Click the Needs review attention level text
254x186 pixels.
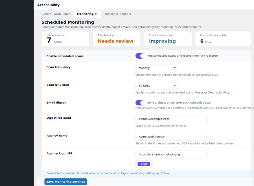click(x=115, y=41)
